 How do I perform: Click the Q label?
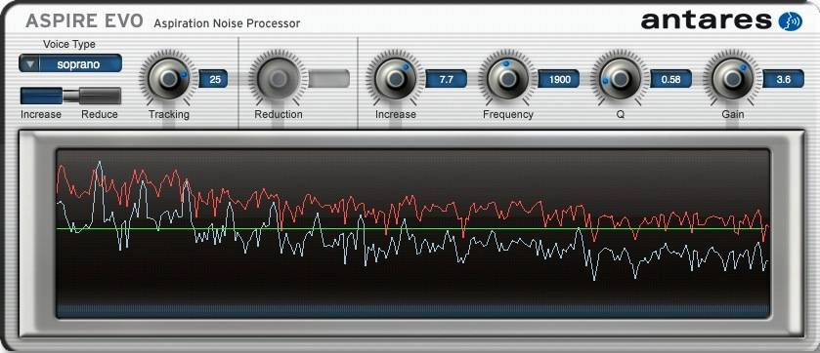[x=621, y=114]
